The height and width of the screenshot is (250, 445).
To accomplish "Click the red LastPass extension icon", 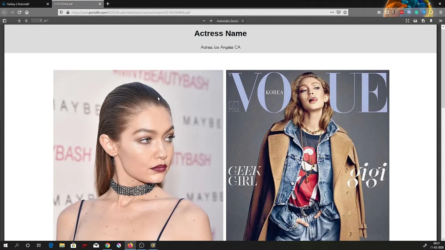I will (x=402, y=12).
